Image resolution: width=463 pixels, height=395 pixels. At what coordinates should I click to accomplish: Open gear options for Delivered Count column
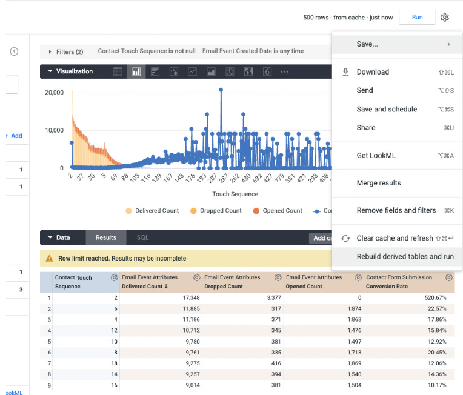(196, 277)
